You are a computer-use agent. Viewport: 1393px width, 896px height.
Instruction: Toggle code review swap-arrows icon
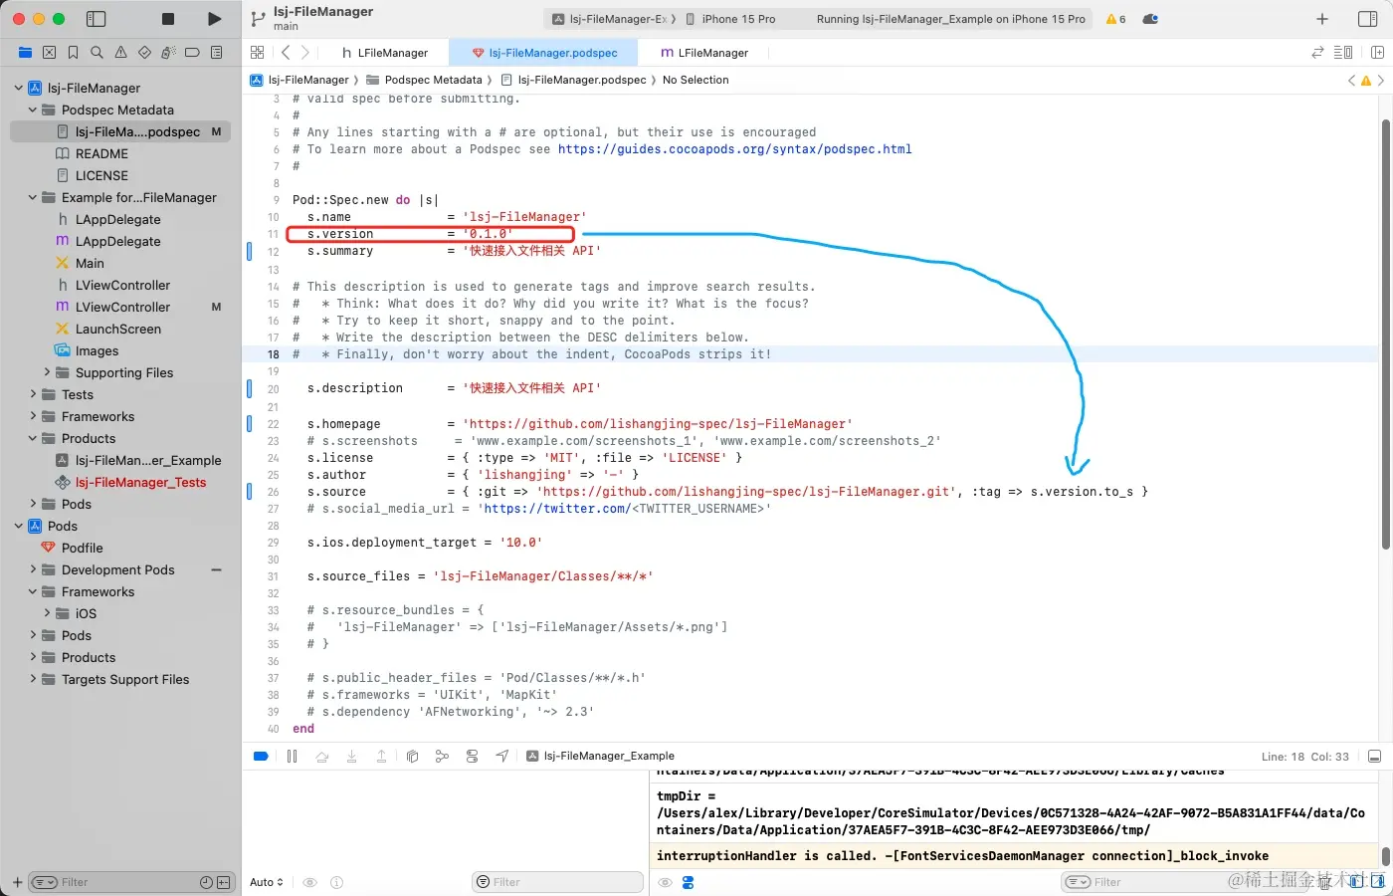tap(1317, 53)
